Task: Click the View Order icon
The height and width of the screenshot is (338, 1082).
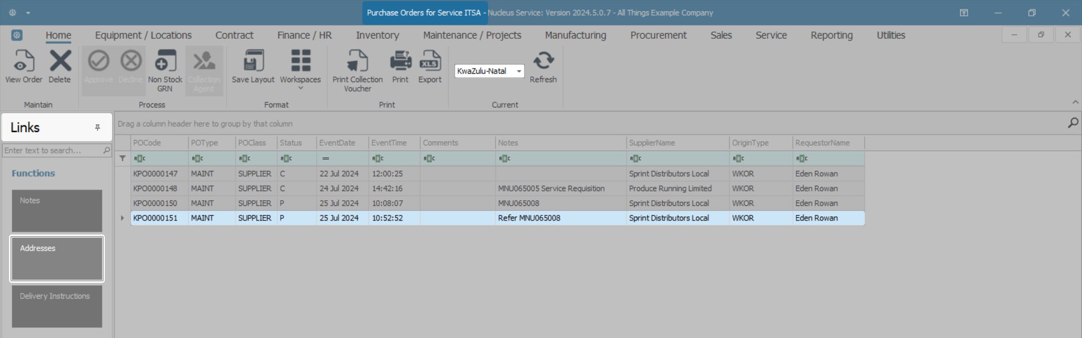Action: (x=24, y=62)
